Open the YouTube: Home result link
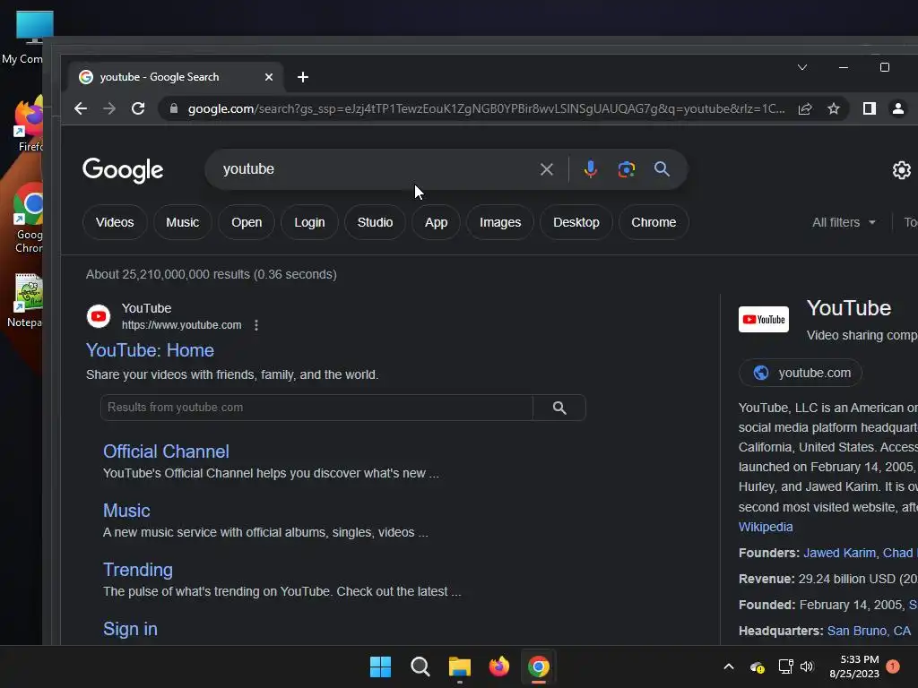 (x=150, y=350)
